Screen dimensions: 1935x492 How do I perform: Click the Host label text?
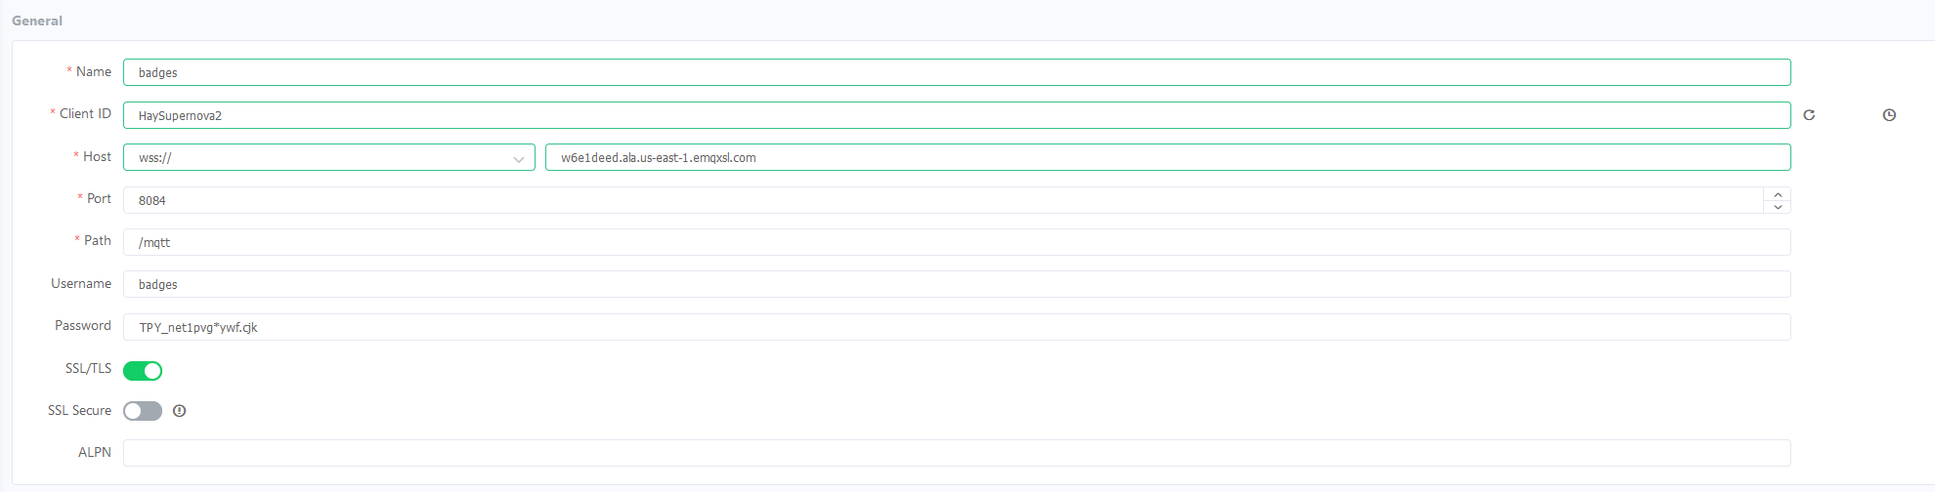[x=97, y=156]
